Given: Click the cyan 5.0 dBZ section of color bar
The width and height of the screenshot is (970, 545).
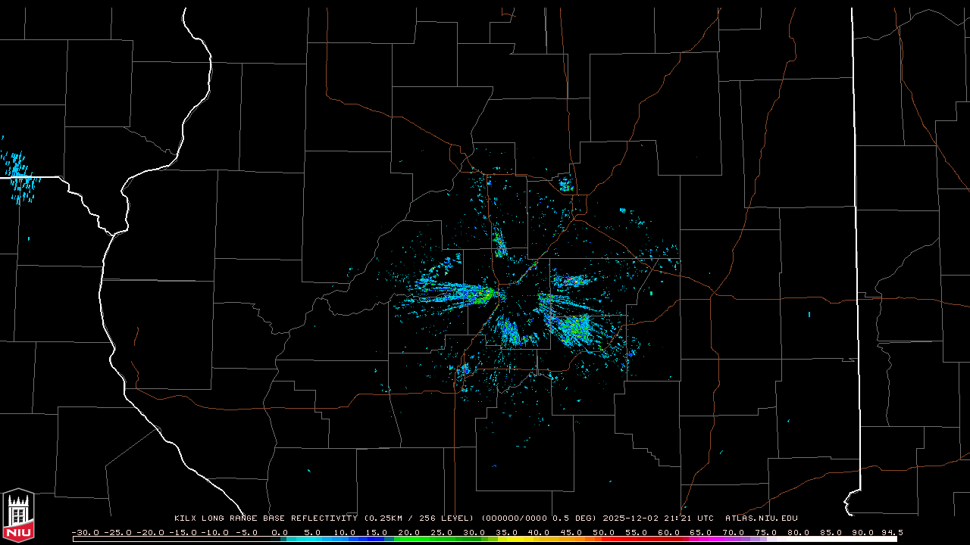Looking at the screenshot, I should coord(312,539).
